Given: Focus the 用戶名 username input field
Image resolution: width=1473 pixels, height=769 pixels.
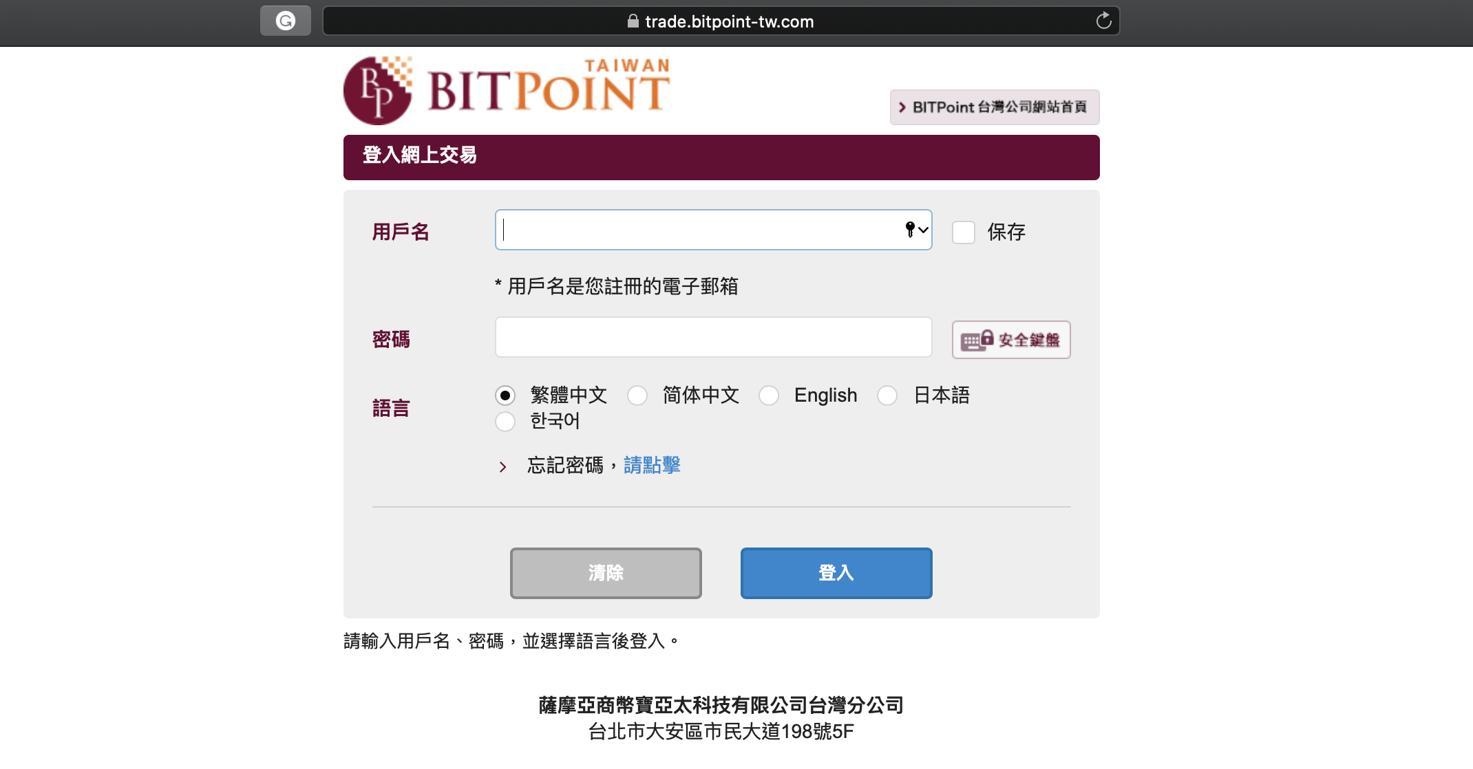Looking at the screenshot, I should tap(713, 230).
